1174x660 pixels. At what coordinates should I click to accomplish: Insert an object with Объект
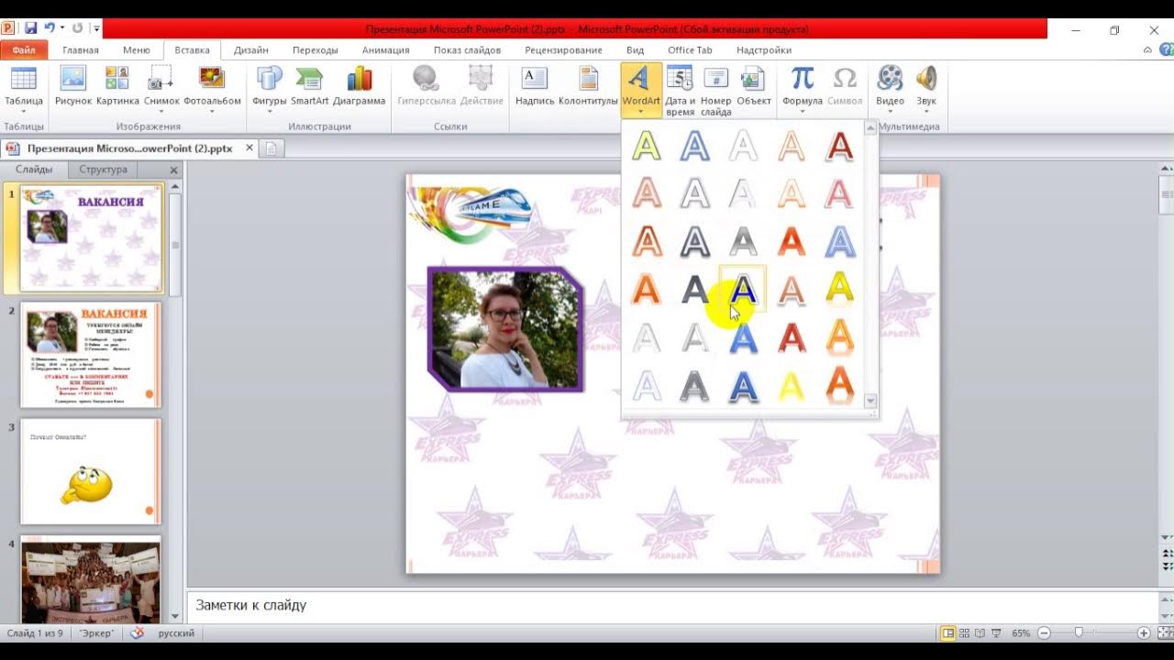pyautogui.click(x=754, y=86)
